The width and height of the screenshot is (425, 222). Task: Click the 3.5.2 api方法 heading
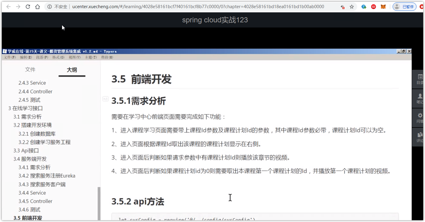coord(138,201)
